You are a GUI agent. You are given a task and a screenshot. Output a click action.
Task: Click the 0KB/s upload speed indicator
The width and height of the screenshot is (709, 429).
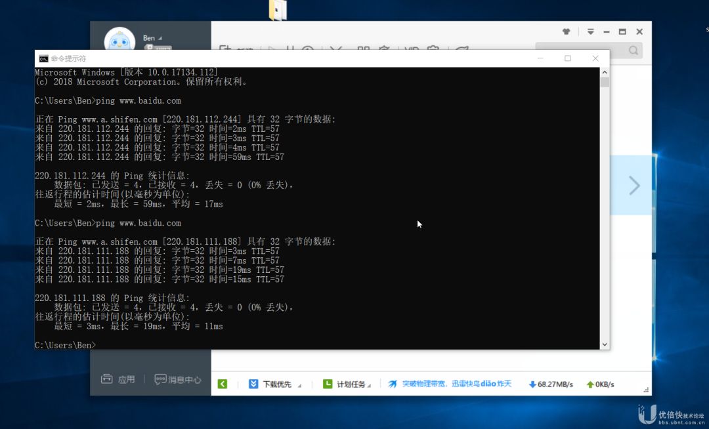[601, 384]
